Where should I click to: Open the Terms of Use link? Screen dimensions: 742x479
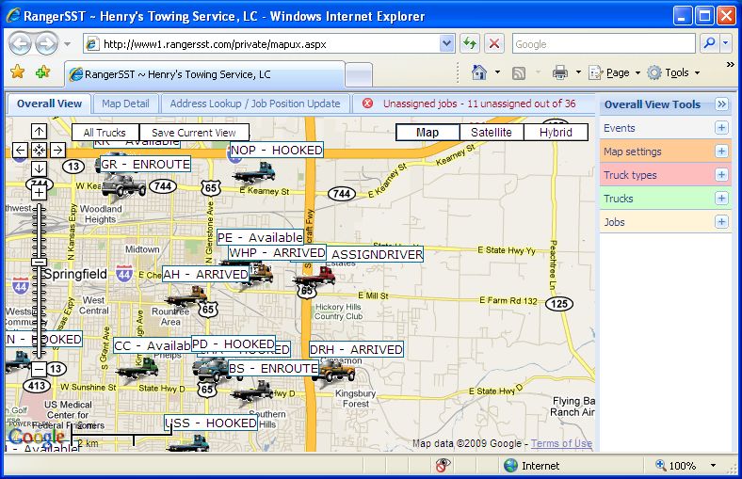click(561, 444)
